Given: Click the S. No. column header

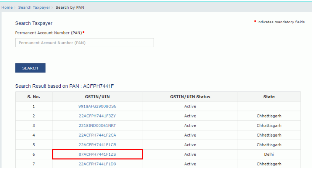Looking at the screenshot, I should [34, 97].
